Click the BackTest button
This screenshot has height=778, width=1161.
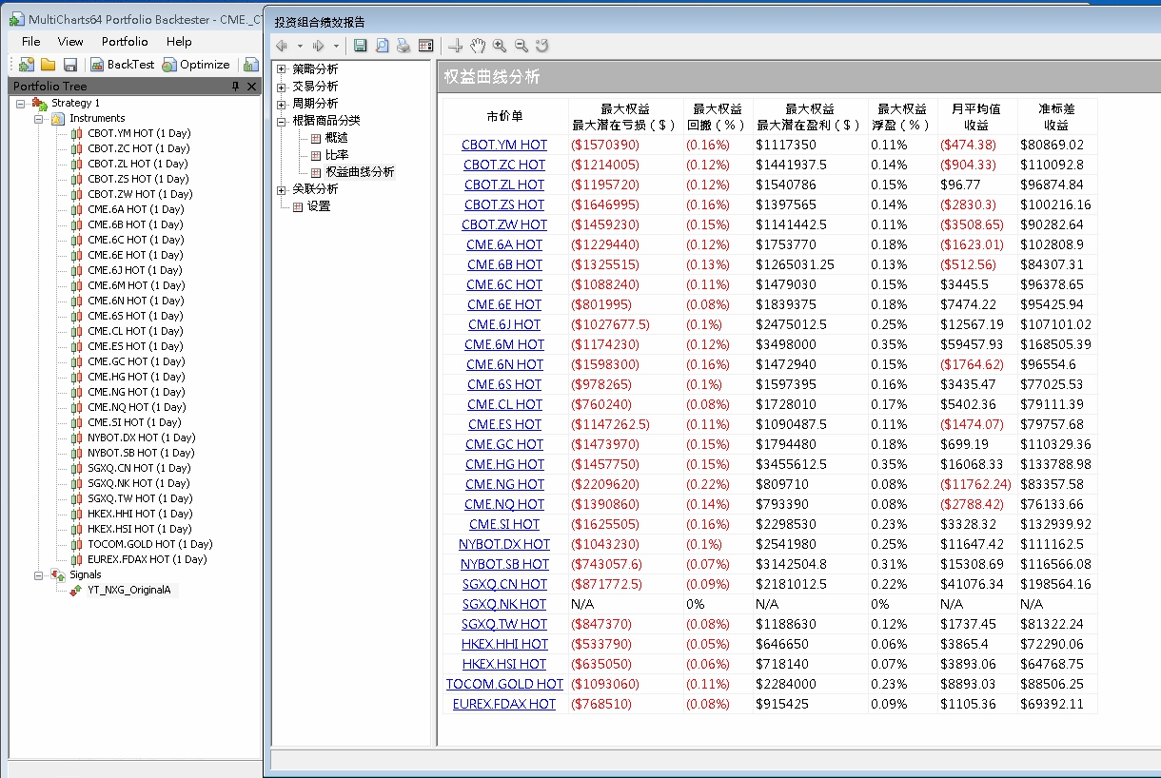pyautogui.click(x=122, y=65)
